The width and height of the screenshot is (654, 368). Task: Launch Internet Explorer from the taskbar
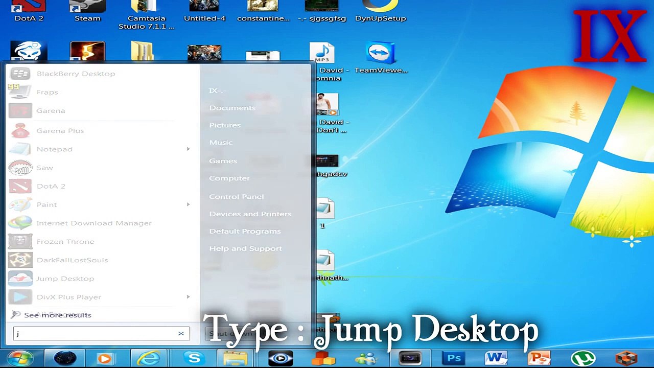tap(148, 358)
